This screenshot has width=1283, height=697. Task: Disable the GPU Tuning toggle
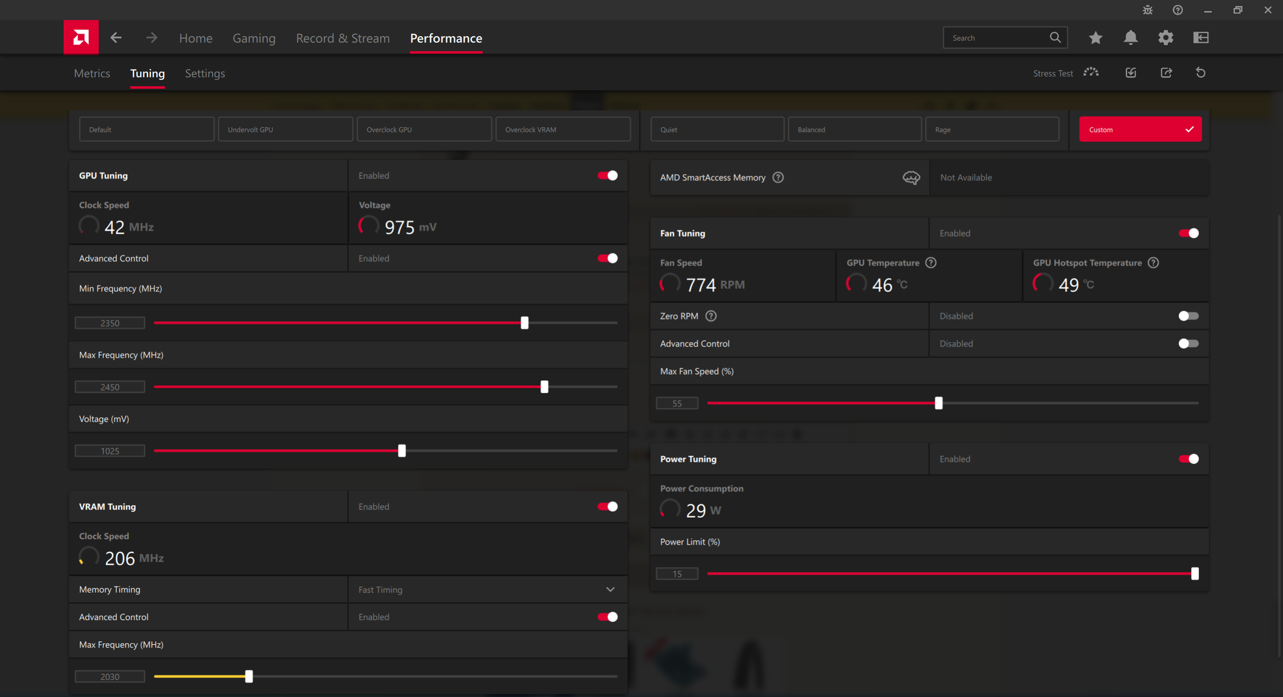point(607,175)
